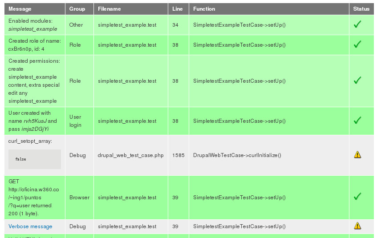Click the Line column header

click(x=178, y=9)
